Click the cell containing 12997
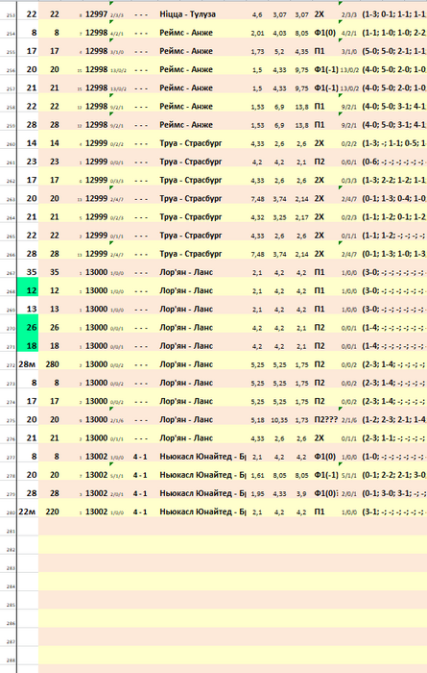 96,14
